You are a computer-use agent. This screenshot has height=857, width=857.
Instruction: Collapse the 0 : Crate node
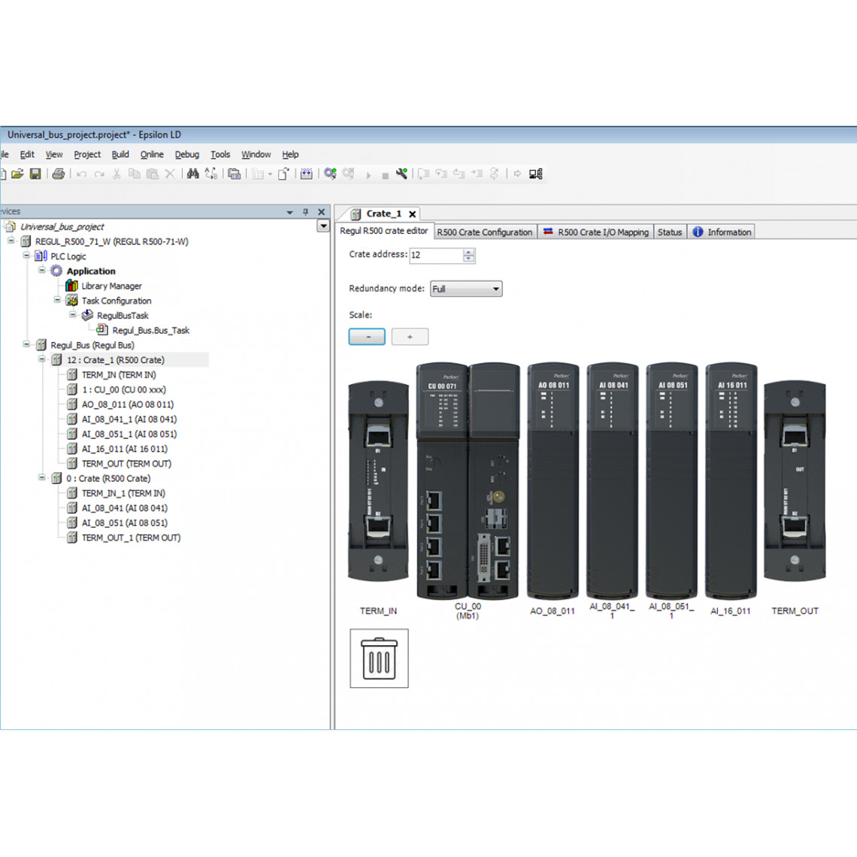(41, 477)
